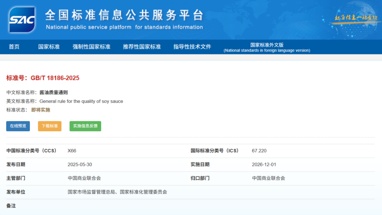Screen dimensions: 382x215
Task: Click the orange 下载标准 button
Action: [50, 126]
